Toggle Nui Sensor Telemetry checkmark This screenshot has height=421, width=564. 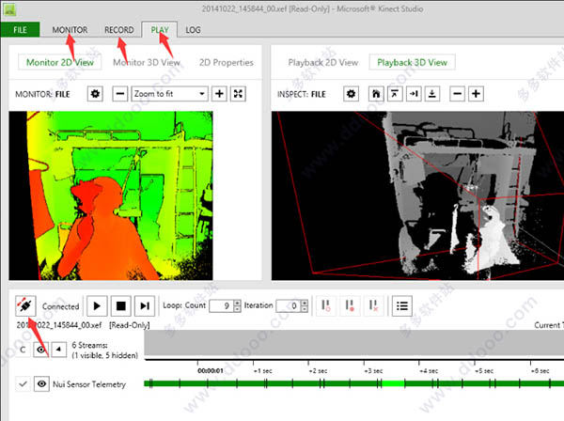coord(23,384)
